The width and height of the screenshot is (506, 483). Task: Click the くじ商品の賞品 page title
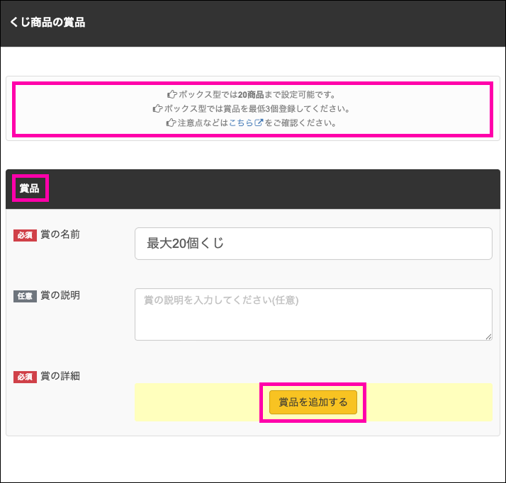47,23
